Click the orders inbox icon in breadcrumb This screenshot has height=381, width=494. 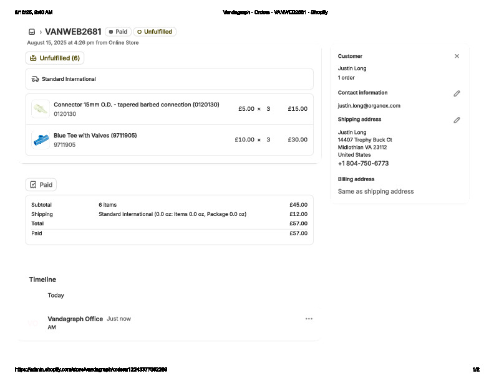click(32, 32)
